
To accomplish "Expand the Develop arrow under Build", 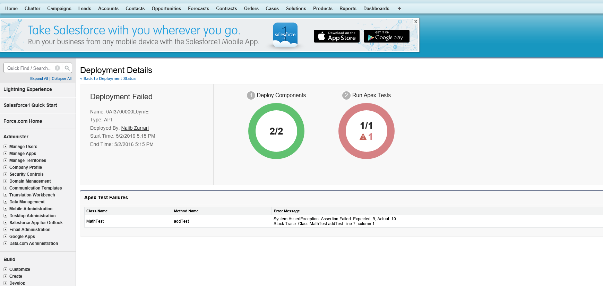I will [x=5, y=283].
